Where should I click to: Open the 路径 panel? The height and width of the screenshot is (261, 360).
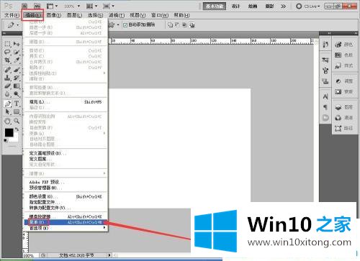[343, 128]
